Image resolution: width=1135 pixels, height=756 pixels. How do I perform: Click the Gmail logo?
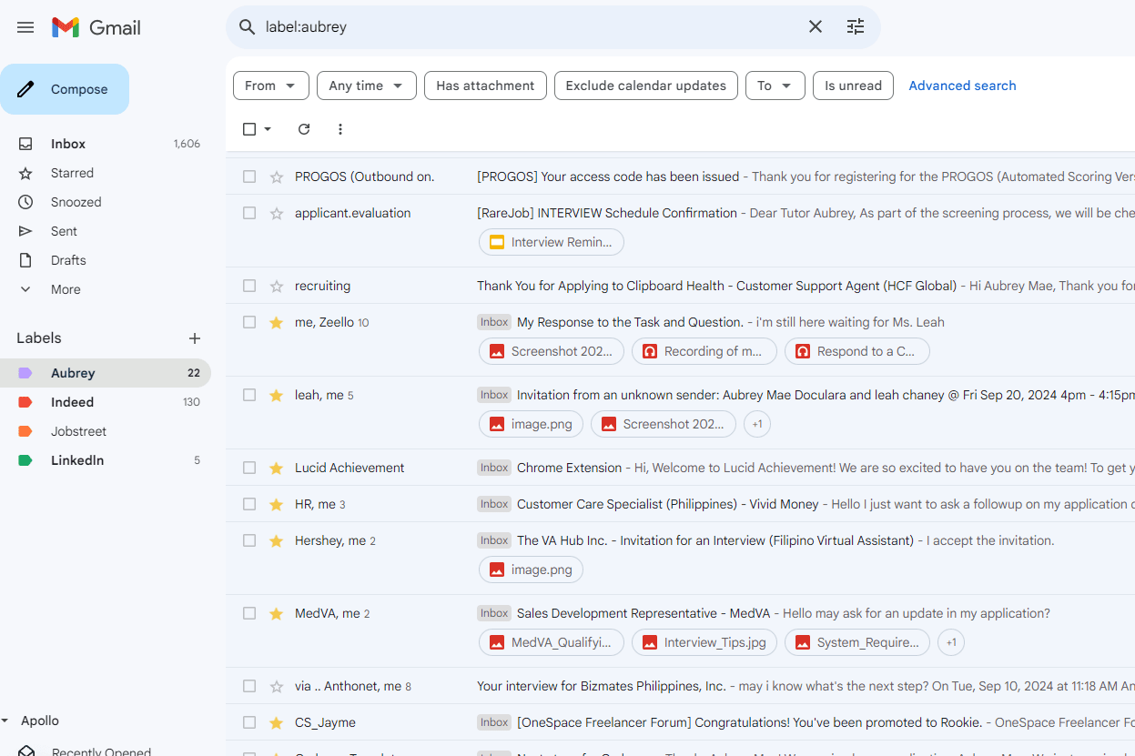click(x=96, y=27)
